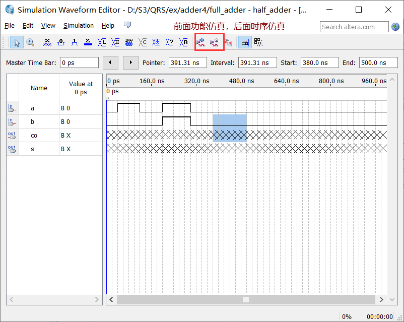The width and height of the screenshot is (404, 322).
Task: Click vertical scrollbar up arrow
Action: (392, 80)
